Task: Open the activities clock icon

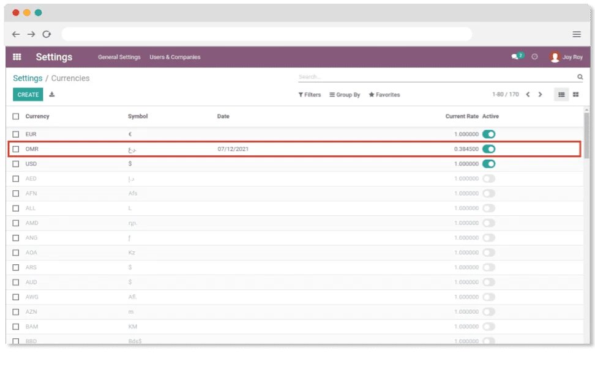Action: tap(534, 57)
